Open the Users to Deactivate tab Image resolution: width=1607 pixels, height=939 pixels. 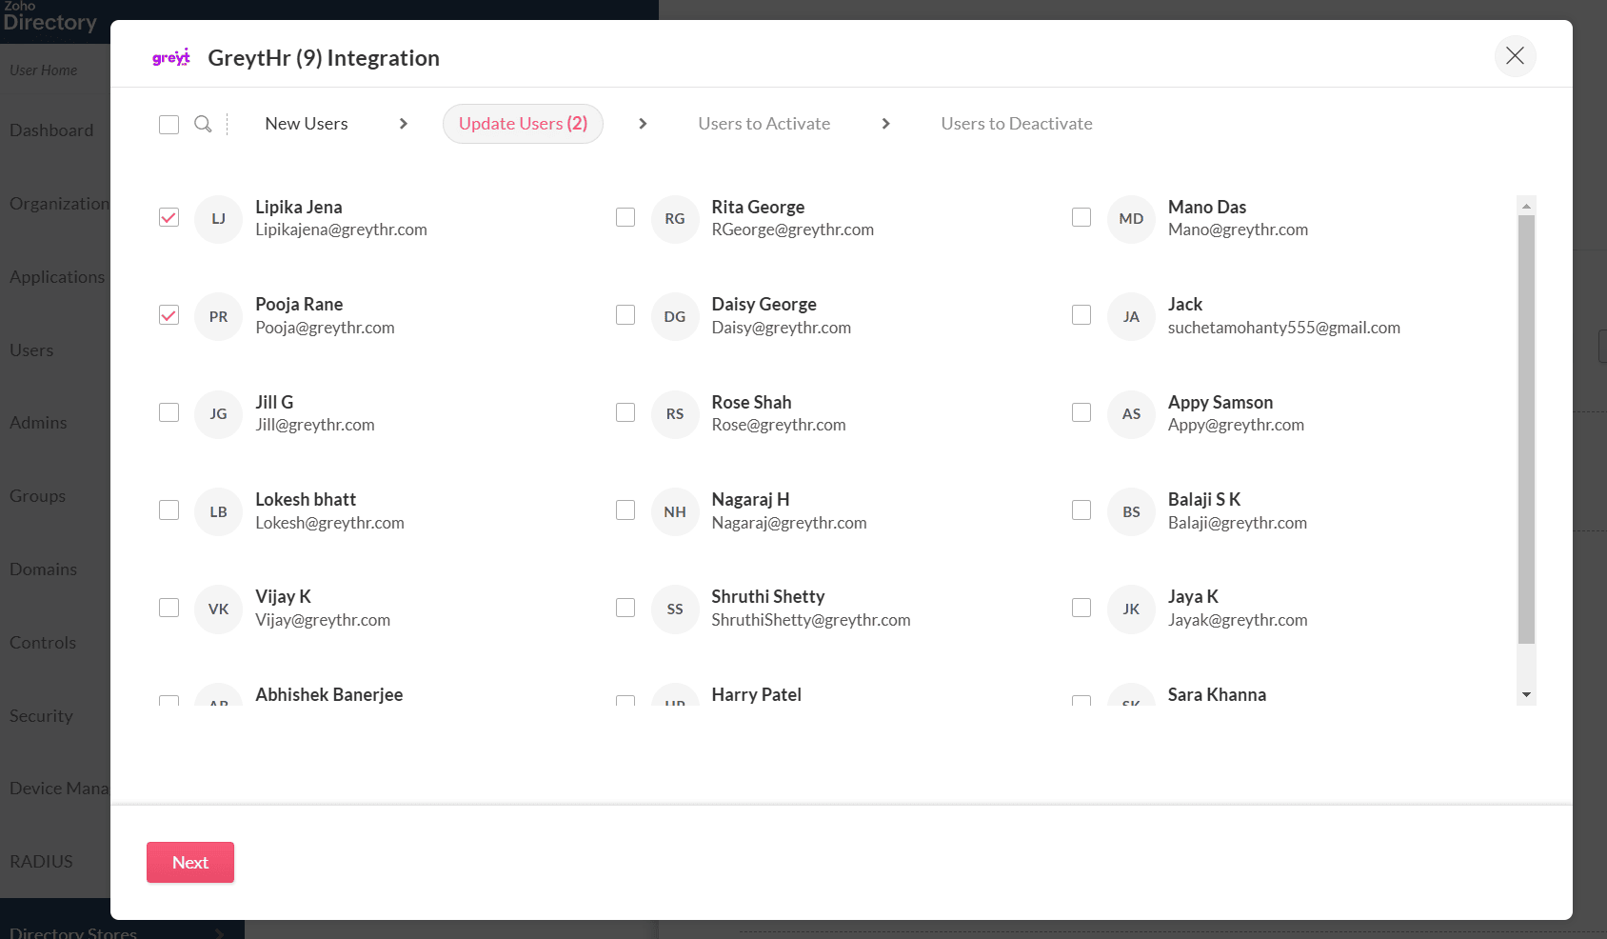(1016, 124)
